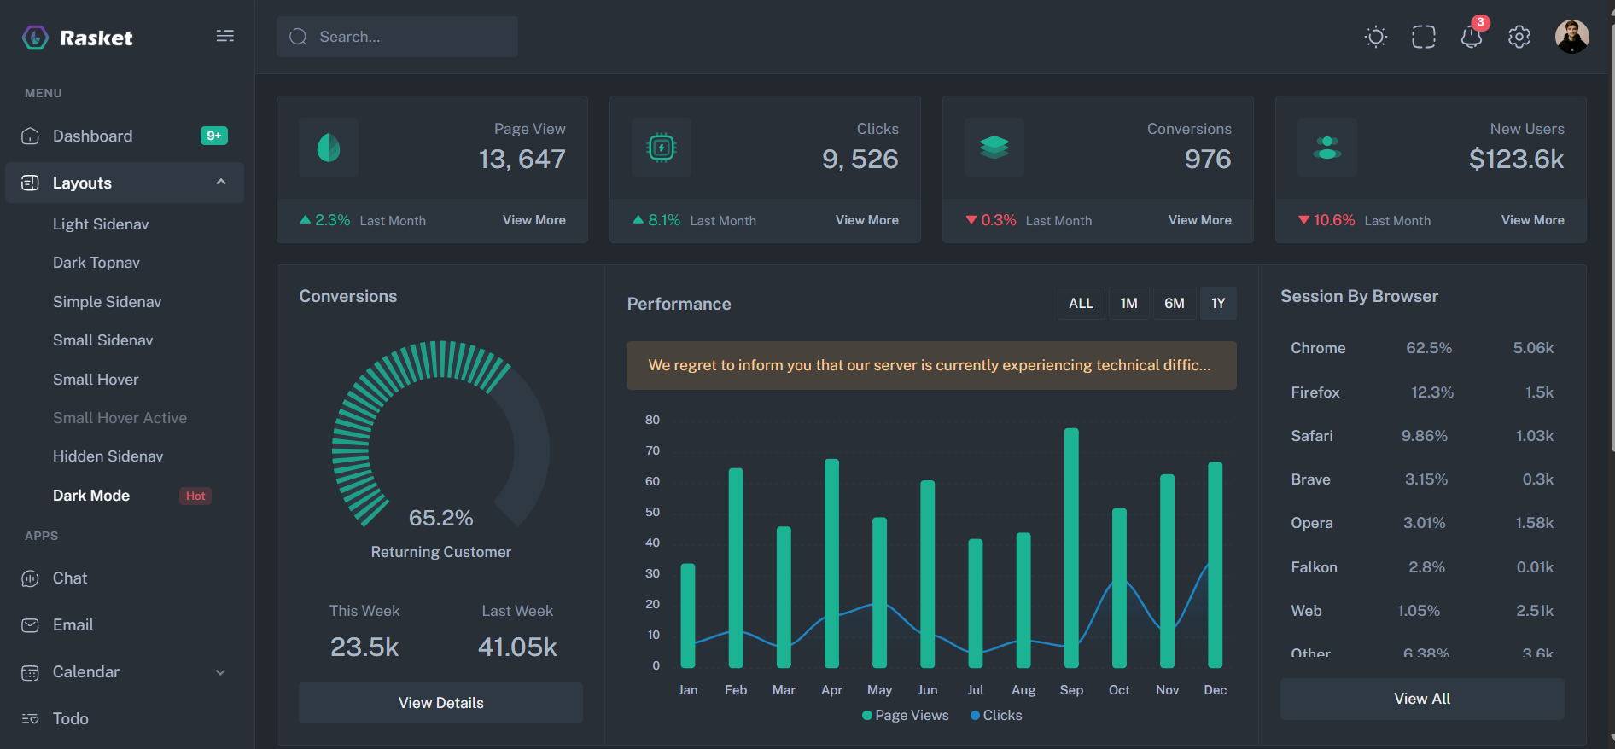The width and height of the screenshot is (1615, 749).
Task: Select Small Sidenav layout
Action: click(x=102, y=340)
